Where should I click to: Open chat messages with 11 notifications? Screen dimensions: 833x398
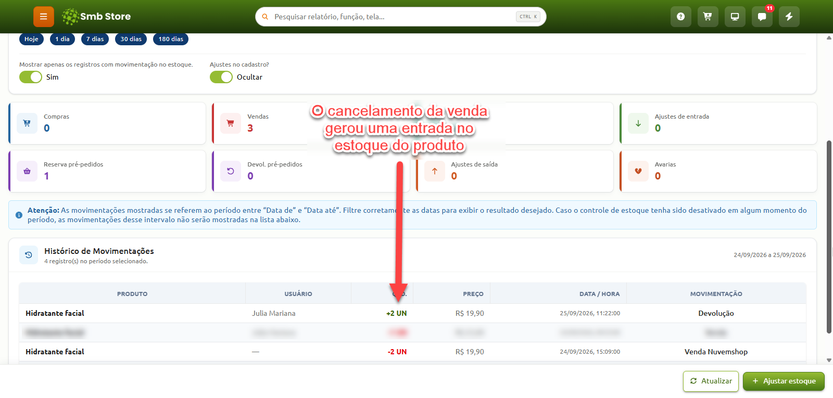coord(762,17)
